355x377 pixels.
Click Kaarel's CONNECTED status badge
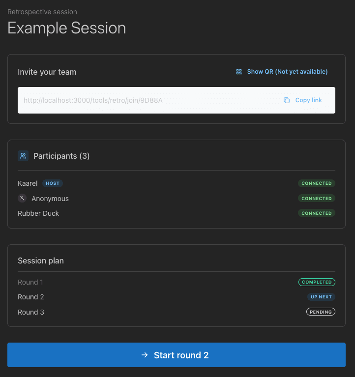pyautogui.click(x=317, y=183)
